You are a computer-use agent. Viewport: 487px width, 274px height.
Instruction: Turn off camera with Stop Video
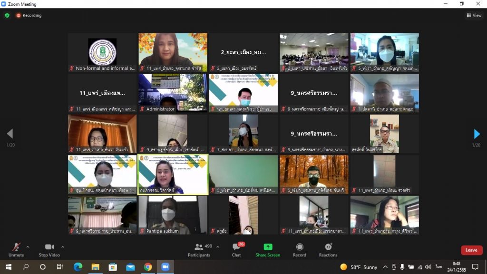[x=49, y=250]
